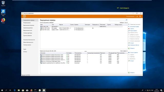Sort servers by Тип column header
164x92 pixels.
coord(55,25)
